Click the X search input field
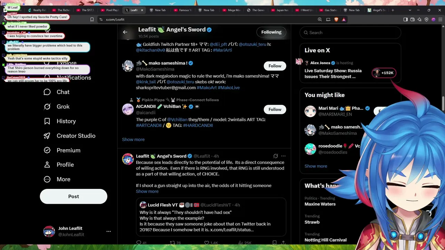The width and height of the screenshot is (445, 250). (350, 33)
